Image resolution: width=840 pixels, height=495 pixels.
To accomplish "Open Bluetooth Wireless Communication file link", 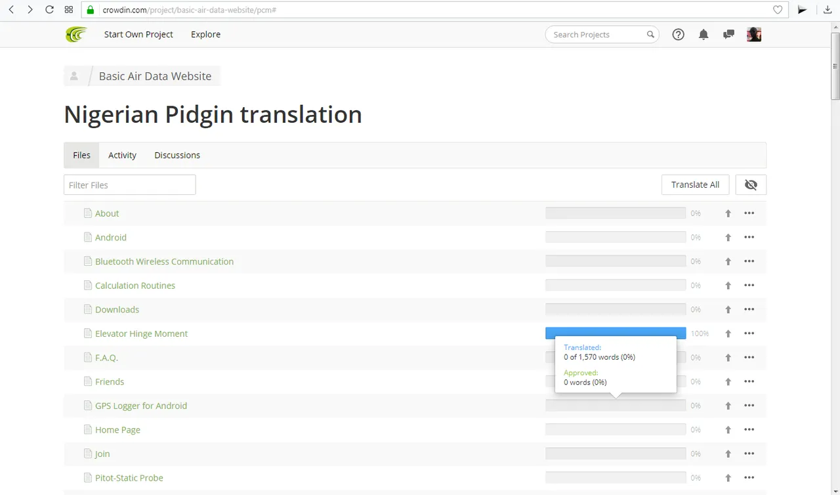I will (164, 261).
